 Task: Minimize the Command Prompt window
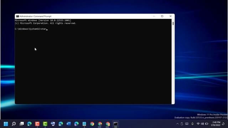point(154,16)
